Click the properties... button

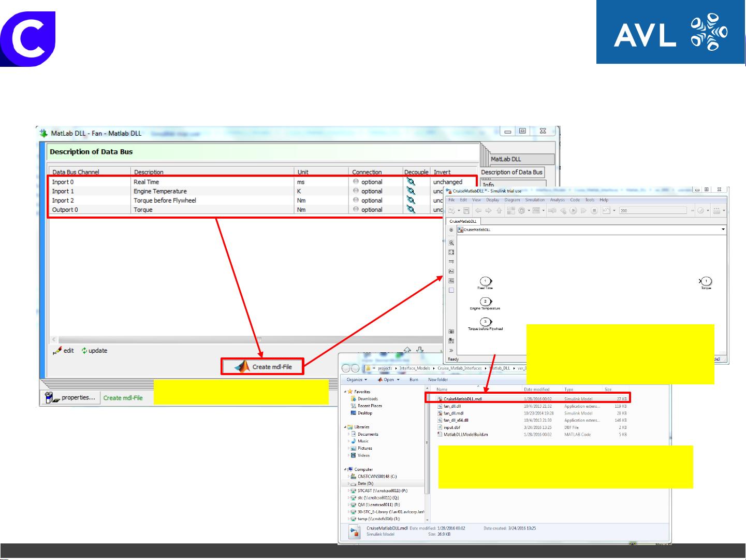click(71, 398)
